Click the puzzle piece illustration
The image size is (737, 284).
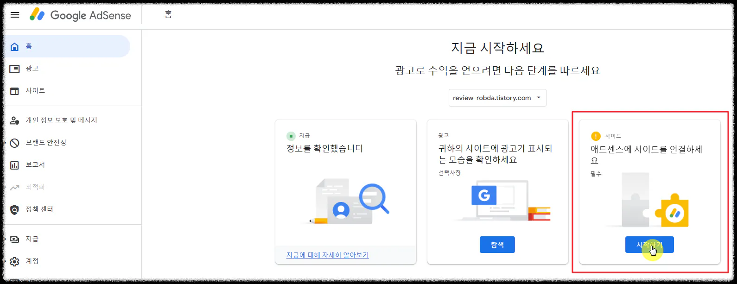click(x=648, y=200)
